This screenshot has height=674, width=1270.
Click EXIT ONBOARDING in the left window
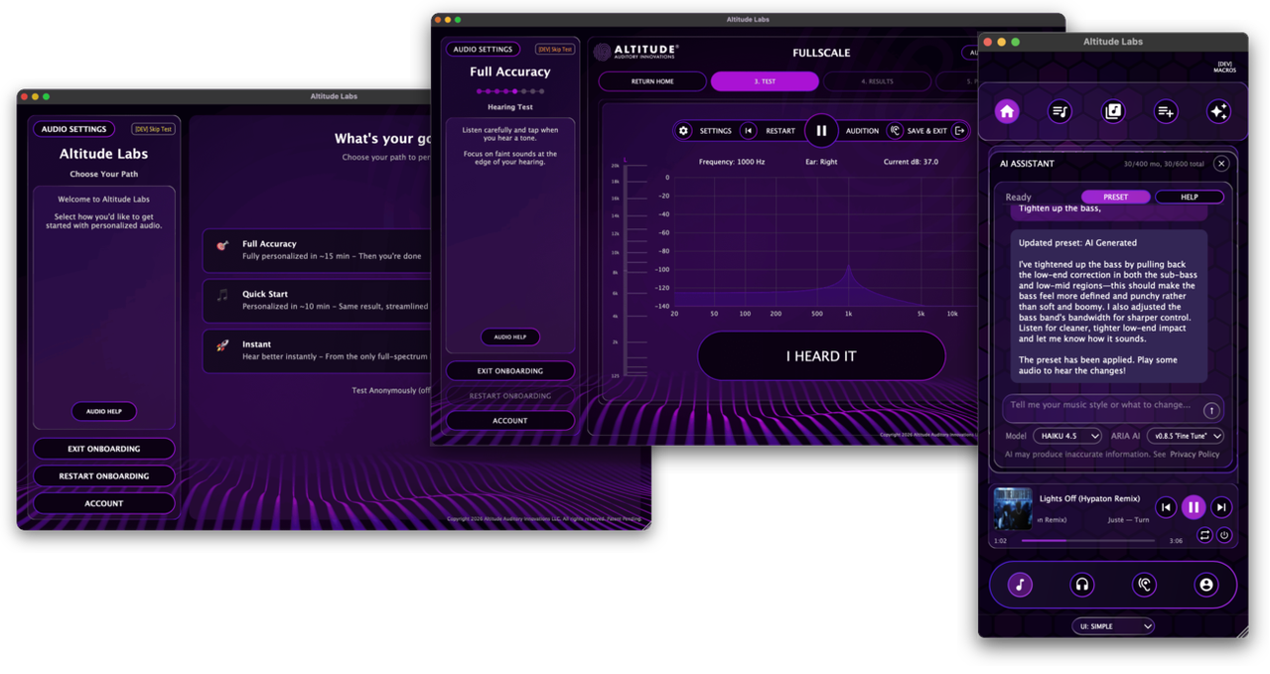tap(104, 449)
